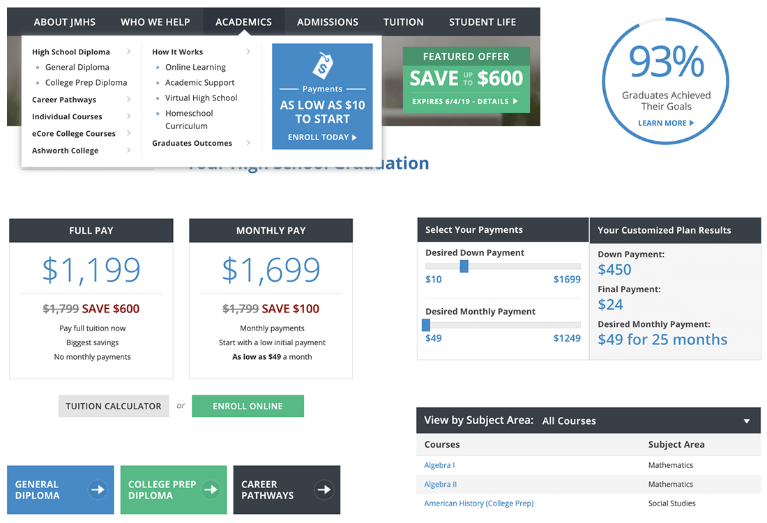Select the Tuition menu item
Image resolution: width=767 pixels, height=523 pixels.
[404, 22]
